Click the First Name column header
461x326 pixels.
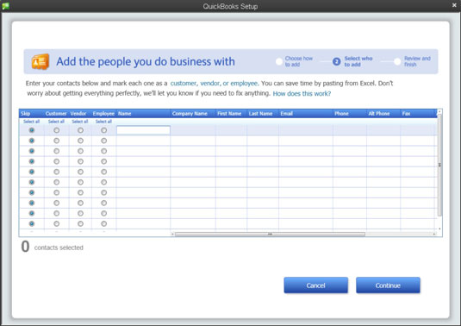231,114
